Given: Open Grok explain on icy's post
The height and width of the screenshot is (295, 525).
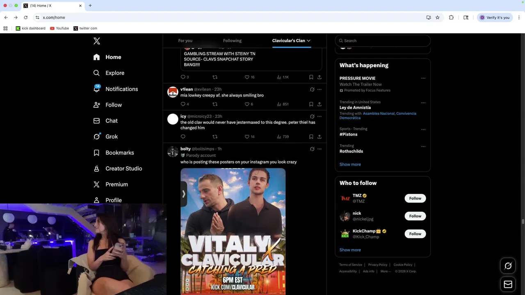Looking at the screenshot, I should pyautogui.click(x=312, y=116).
